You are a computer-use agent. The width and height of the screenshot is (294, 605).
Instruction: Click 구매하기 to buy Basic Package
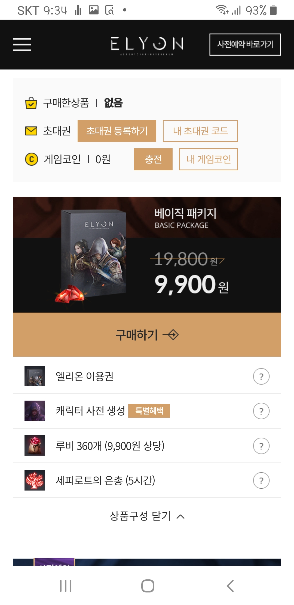[147, 335]
